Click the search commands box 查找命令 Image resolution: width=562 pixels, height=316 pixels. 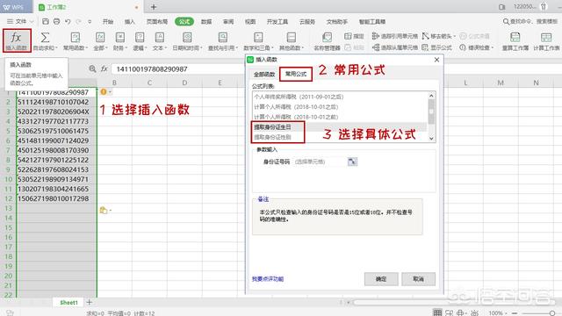tap(530, 21)
